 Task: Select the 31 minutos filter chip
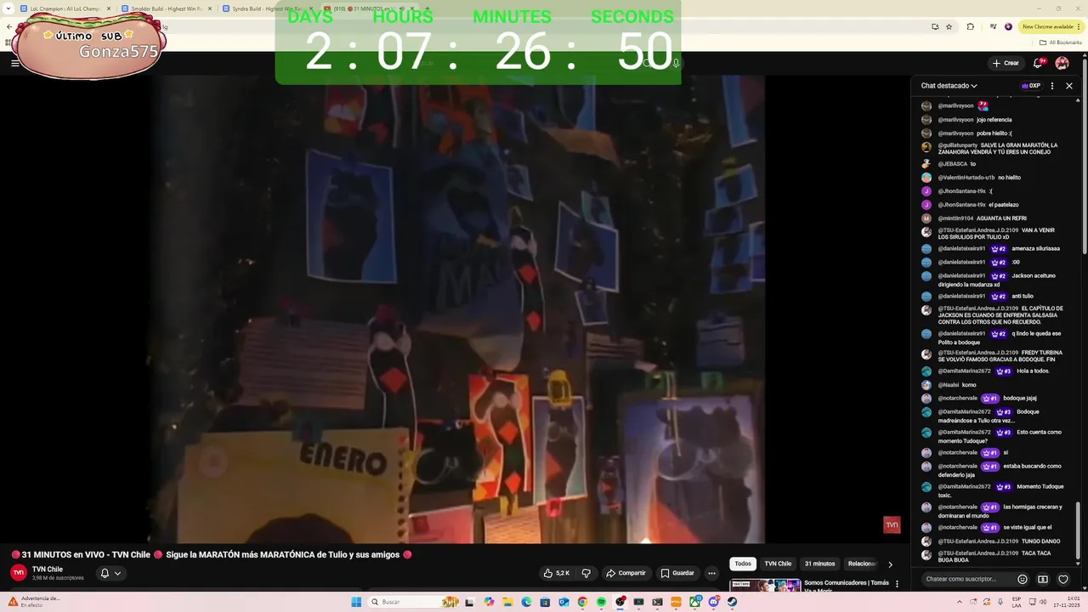[819, 564]
